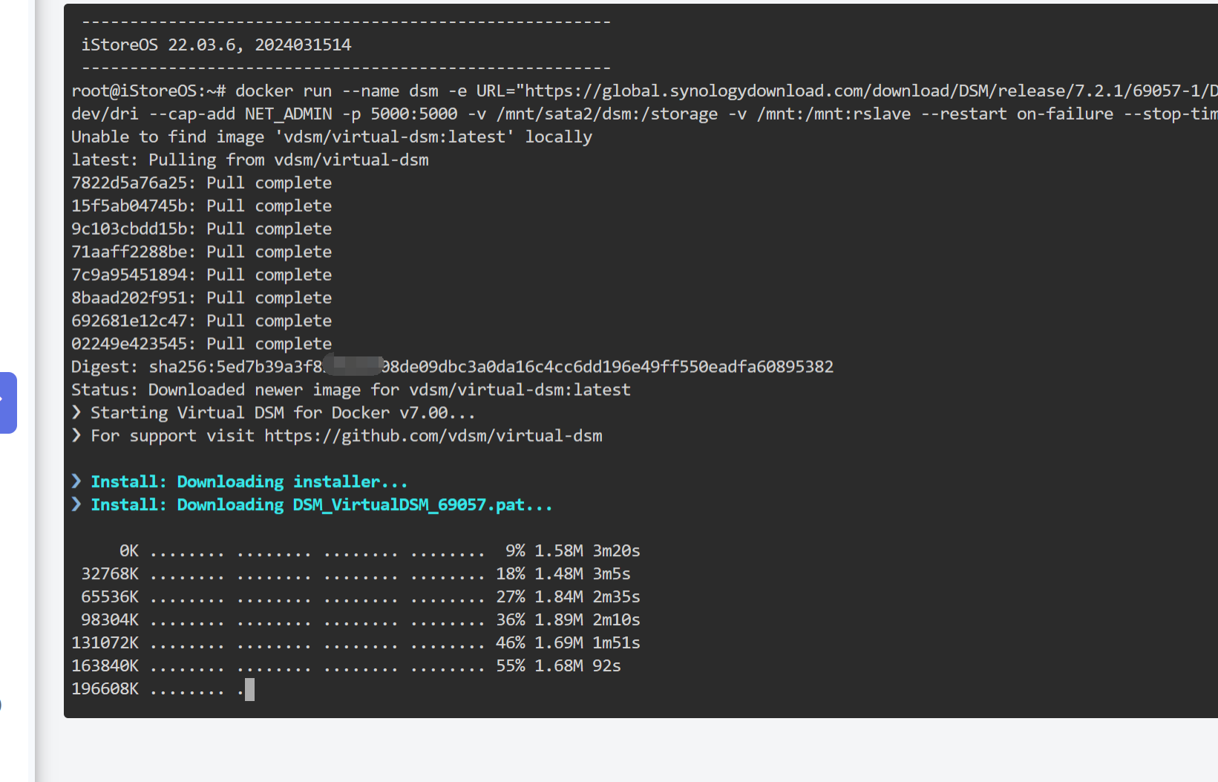Screen dimensions: 1218x782
Task: Click the '71aaff2288be: Pull complete' line
Action: tap(202, 252)
